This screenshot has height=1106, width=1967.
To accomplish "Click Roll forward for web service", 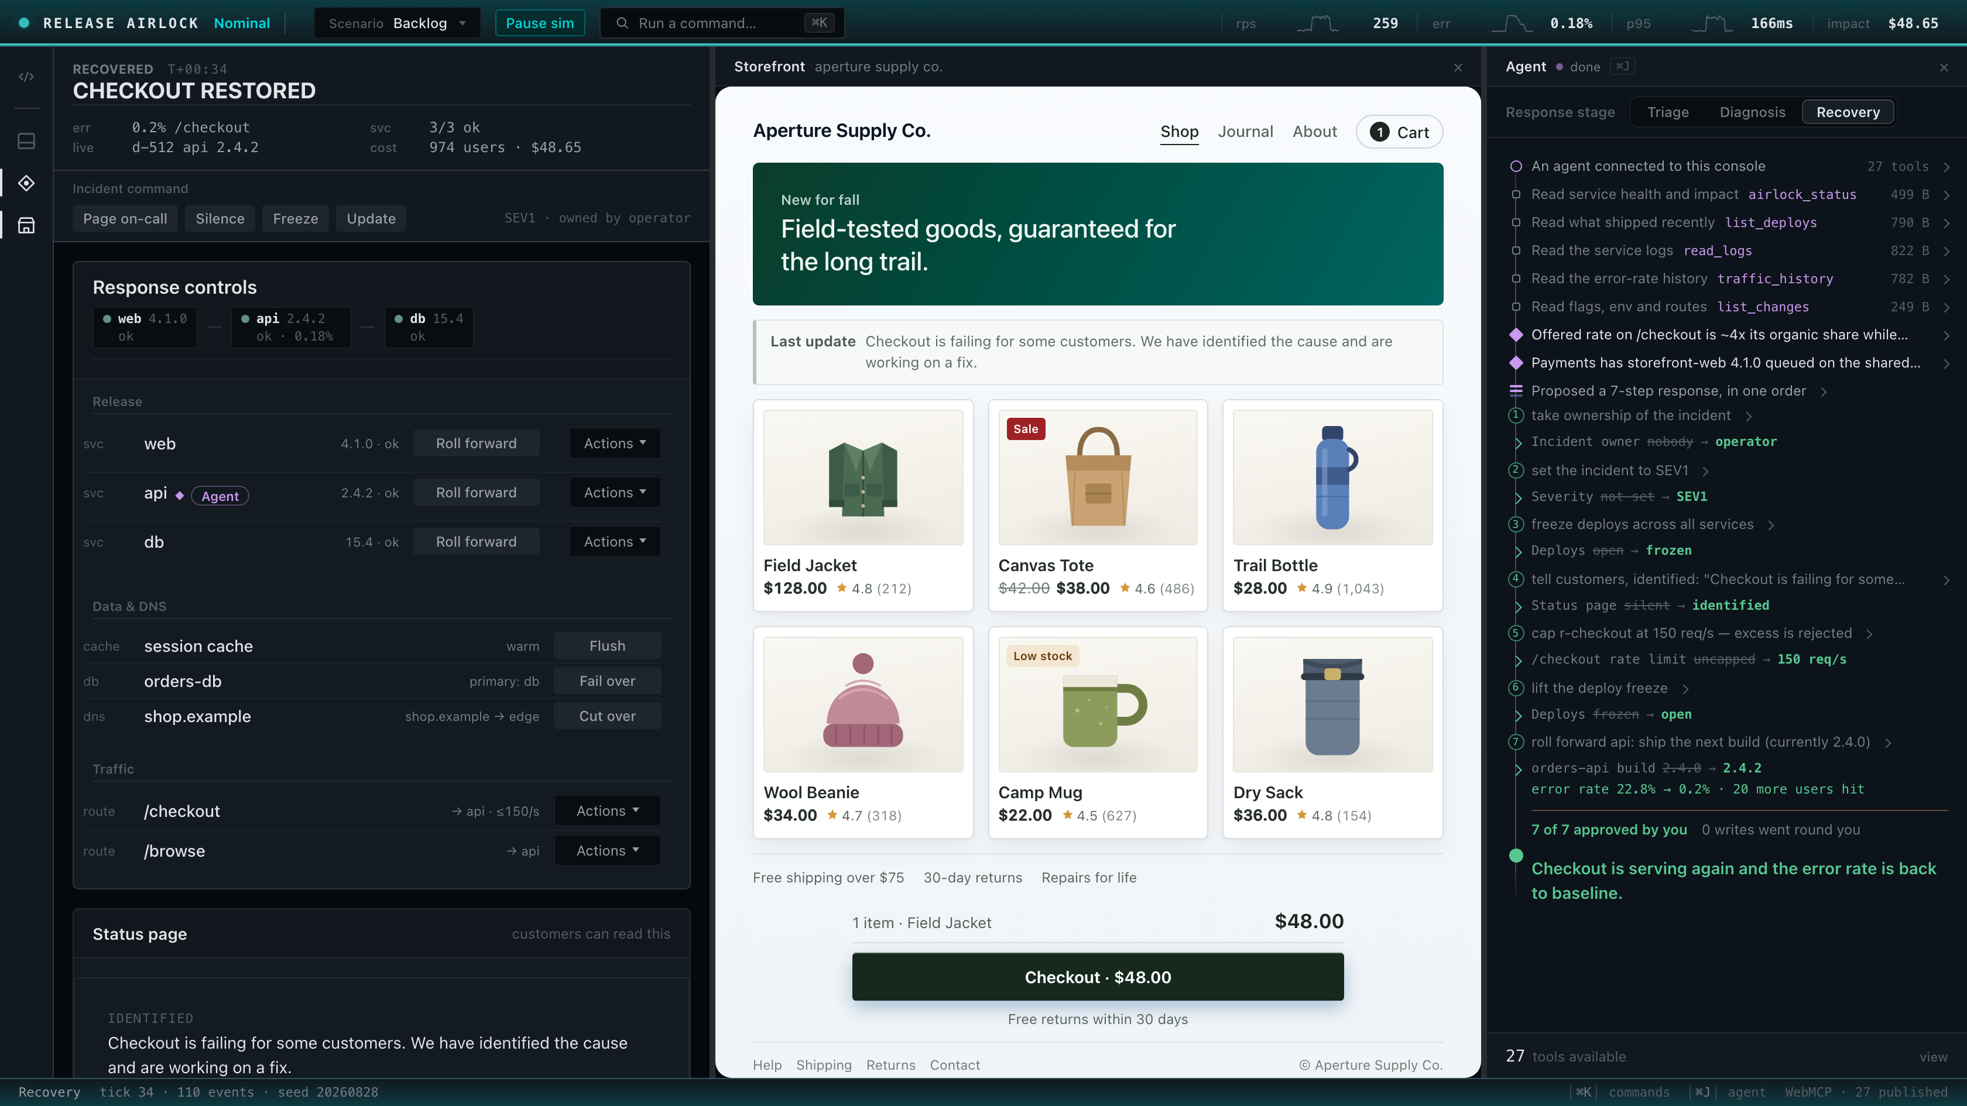I will [x=477, y=444].
